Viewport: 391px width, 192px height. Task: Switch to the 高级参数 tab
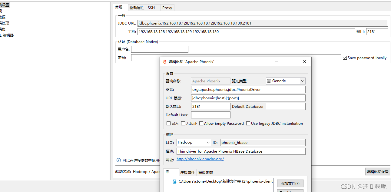point(206,173)
